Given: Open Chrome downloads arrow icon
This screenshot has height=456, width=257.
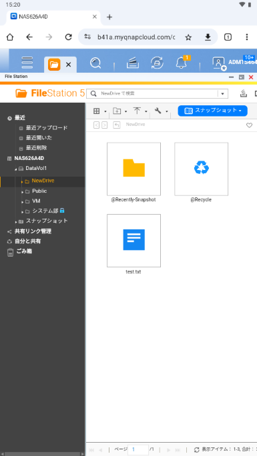Looking at the screenshot, I should click(x=208, y=37).
